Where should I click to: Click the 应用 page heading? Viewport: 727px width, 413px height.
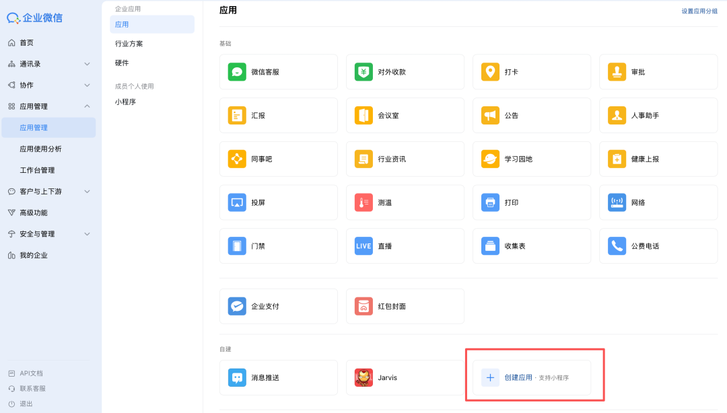(228, 10)
